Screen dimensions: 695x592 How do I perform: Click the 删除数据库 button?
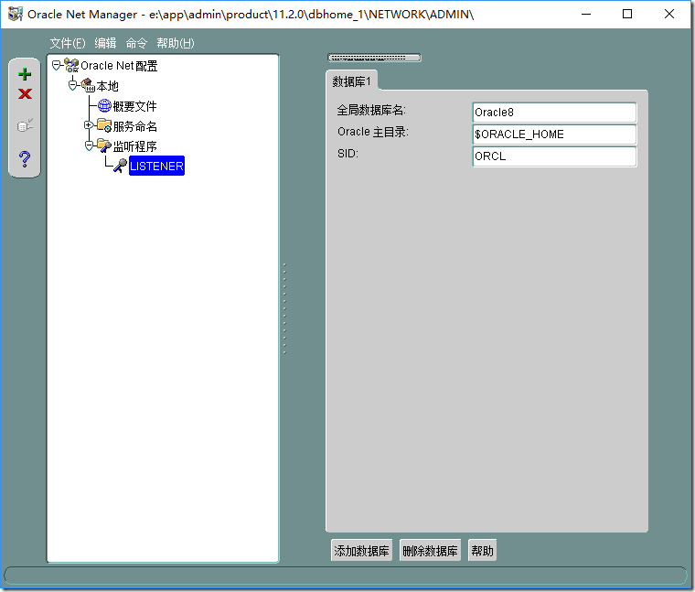click(x=431, y=551)
